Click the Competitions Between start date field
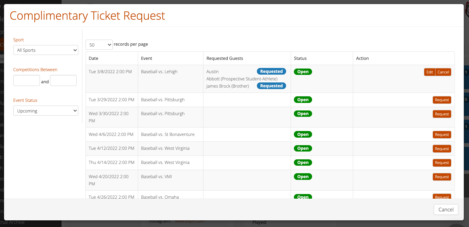This screenshot has width=469, height=227. point(27,80)
